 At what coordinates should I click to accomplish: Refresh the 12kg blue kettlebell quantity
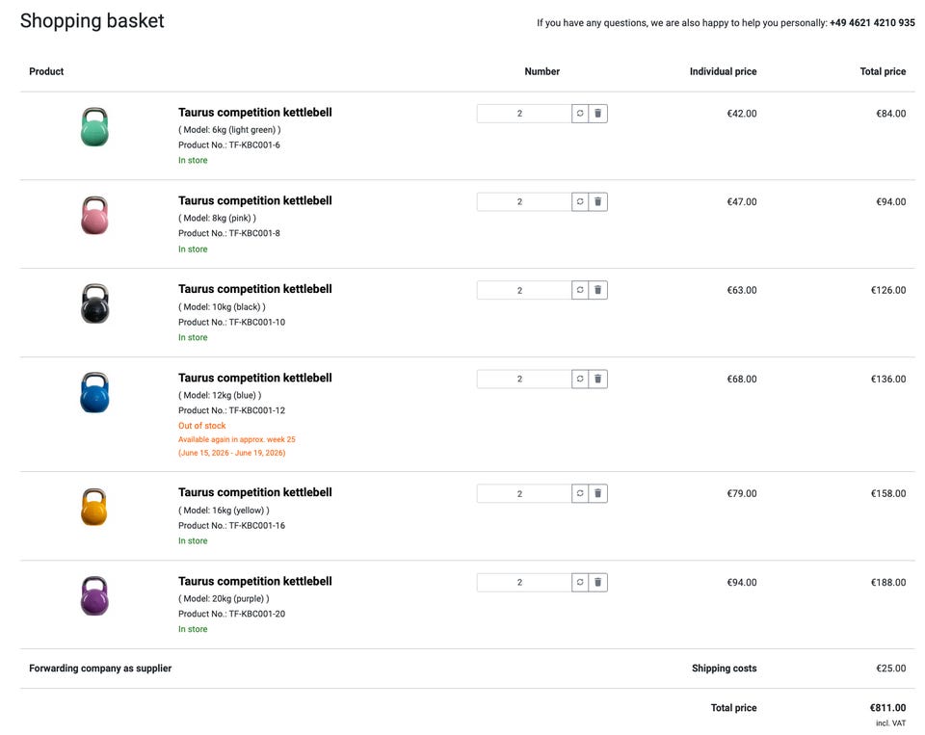click(580, 379)
